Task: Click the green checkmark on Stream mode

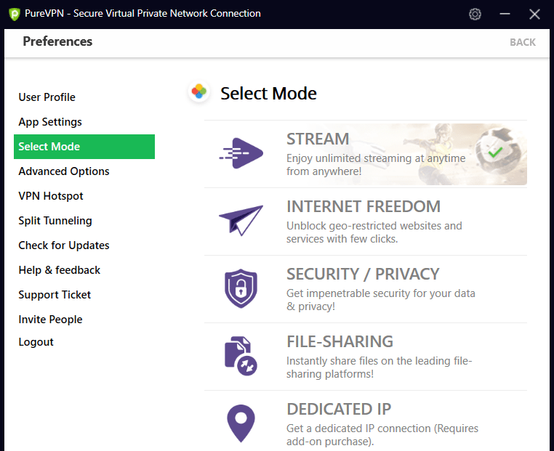Action: (x=495, y=153)
